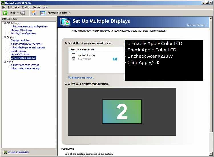Image resolution: width=214 pixels, height=157 pixels.
Task: Click the vertical scrollbar thumb
Action: click(211, 76)
